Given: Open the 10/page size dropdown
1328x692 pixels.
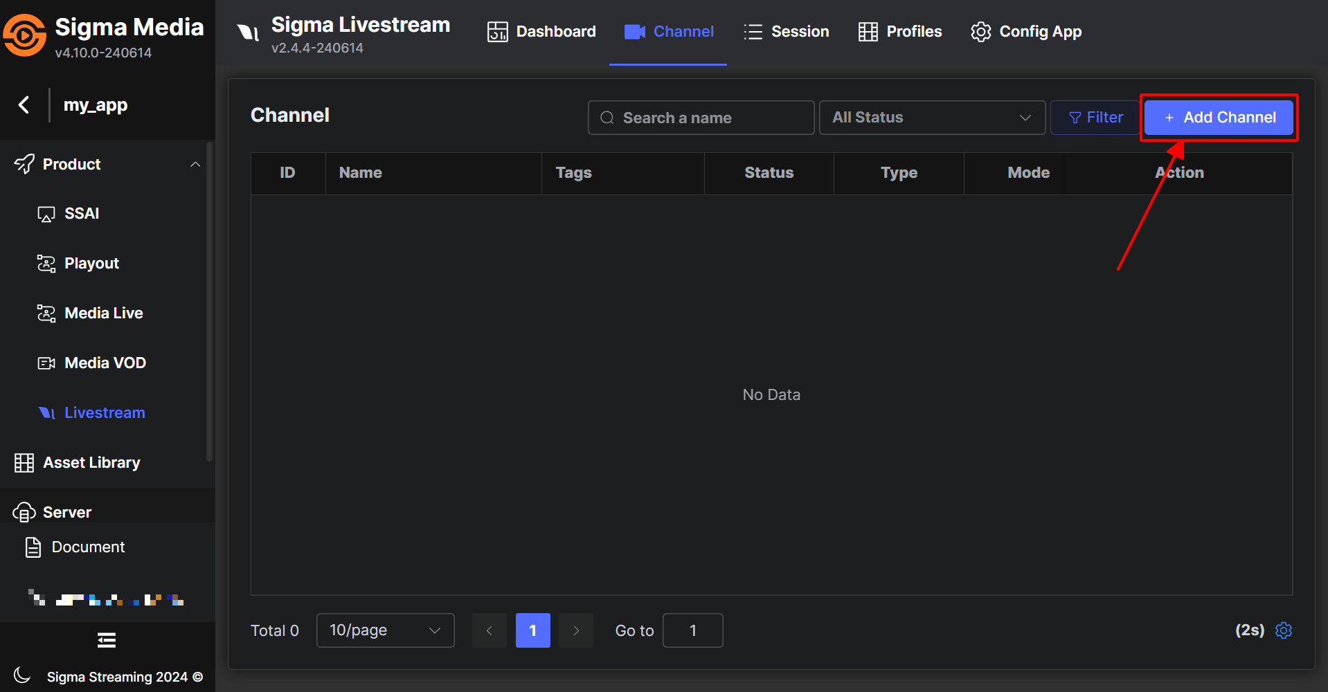Looking at the screenshot, I should point(385,630).
